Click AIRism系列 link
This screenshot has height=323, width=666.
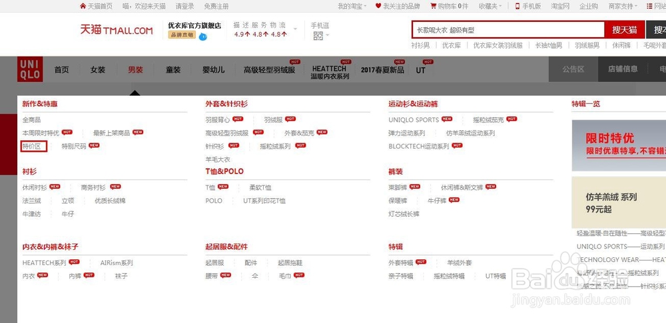point(117,263)
